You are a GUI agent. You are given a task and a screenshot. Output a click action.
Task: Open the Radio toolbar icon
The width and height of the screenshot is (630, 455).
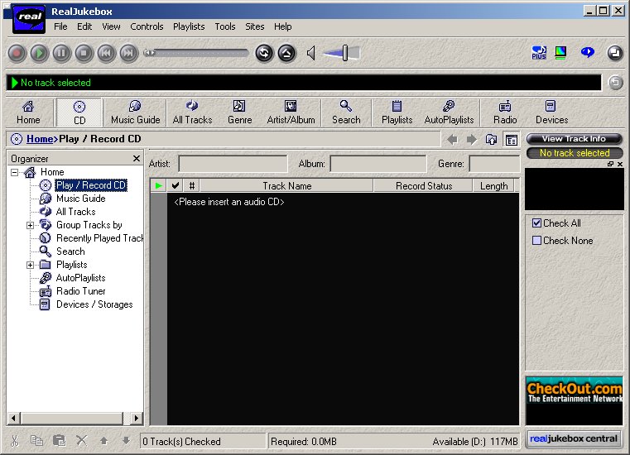(x=505, y=112)
